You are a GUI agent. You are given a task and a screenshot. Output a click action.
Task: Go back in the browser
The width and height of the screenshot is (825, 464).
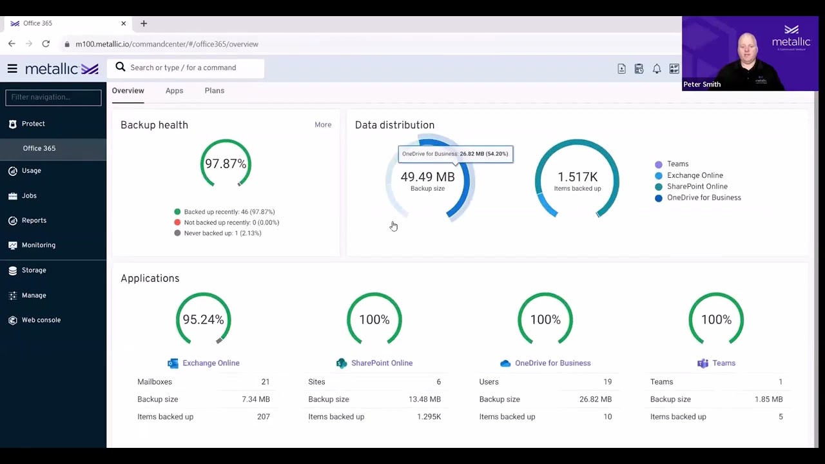click(x=12, y=44)
